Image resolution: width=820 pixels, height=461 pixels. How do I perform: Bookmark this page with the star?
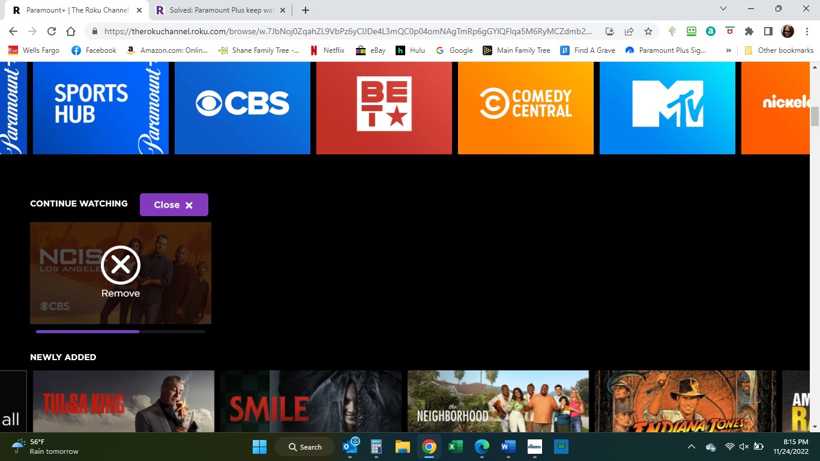pos(648,31)
